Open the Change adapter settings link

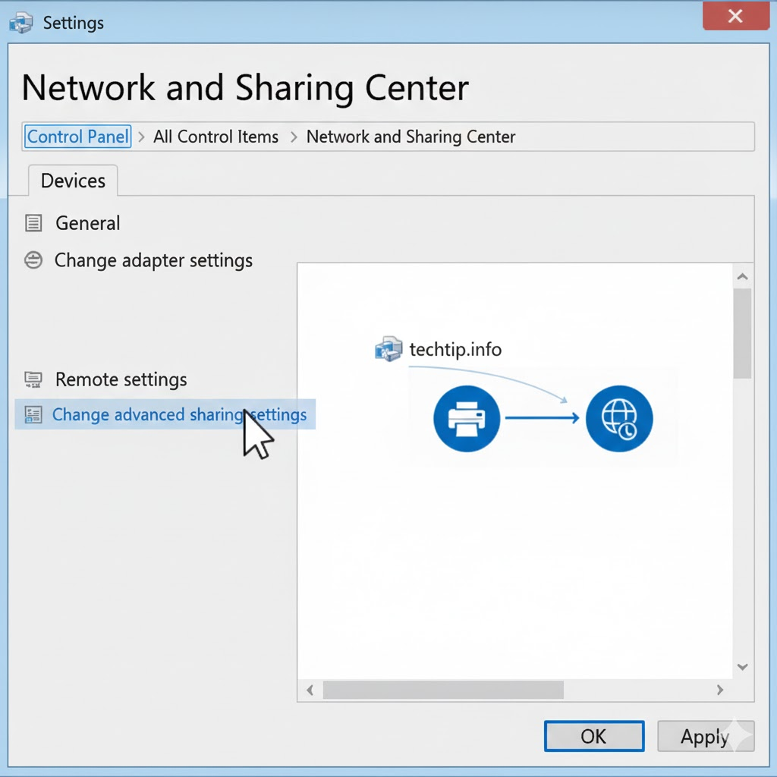pos(153,260)
